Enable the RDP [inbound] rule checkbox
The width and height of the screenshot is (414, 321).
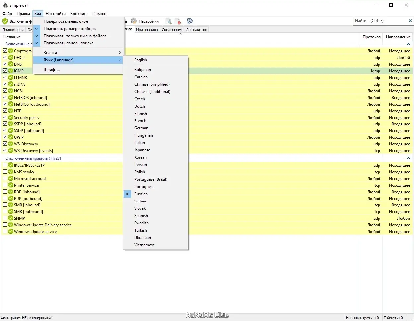click(x=5, y=192)
